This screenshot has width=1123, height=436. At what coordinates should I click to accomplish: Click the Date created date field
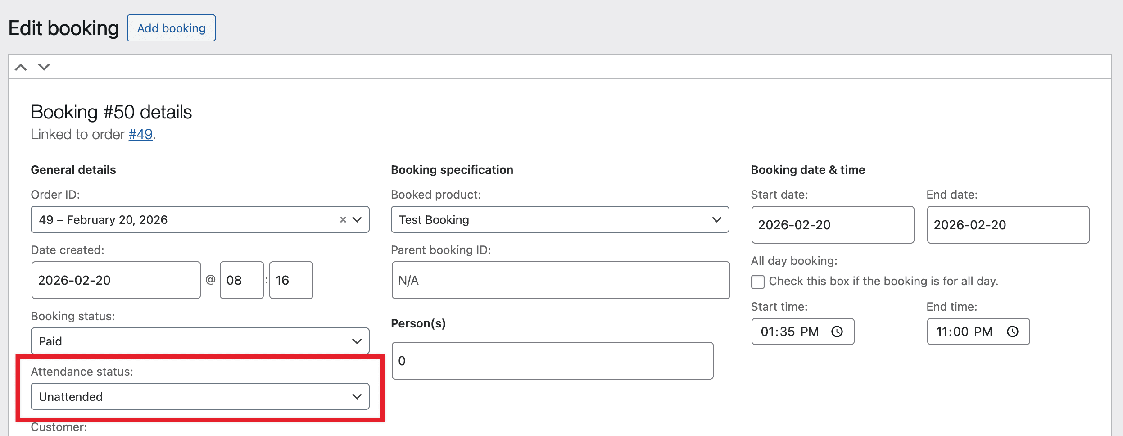point(116,280)
